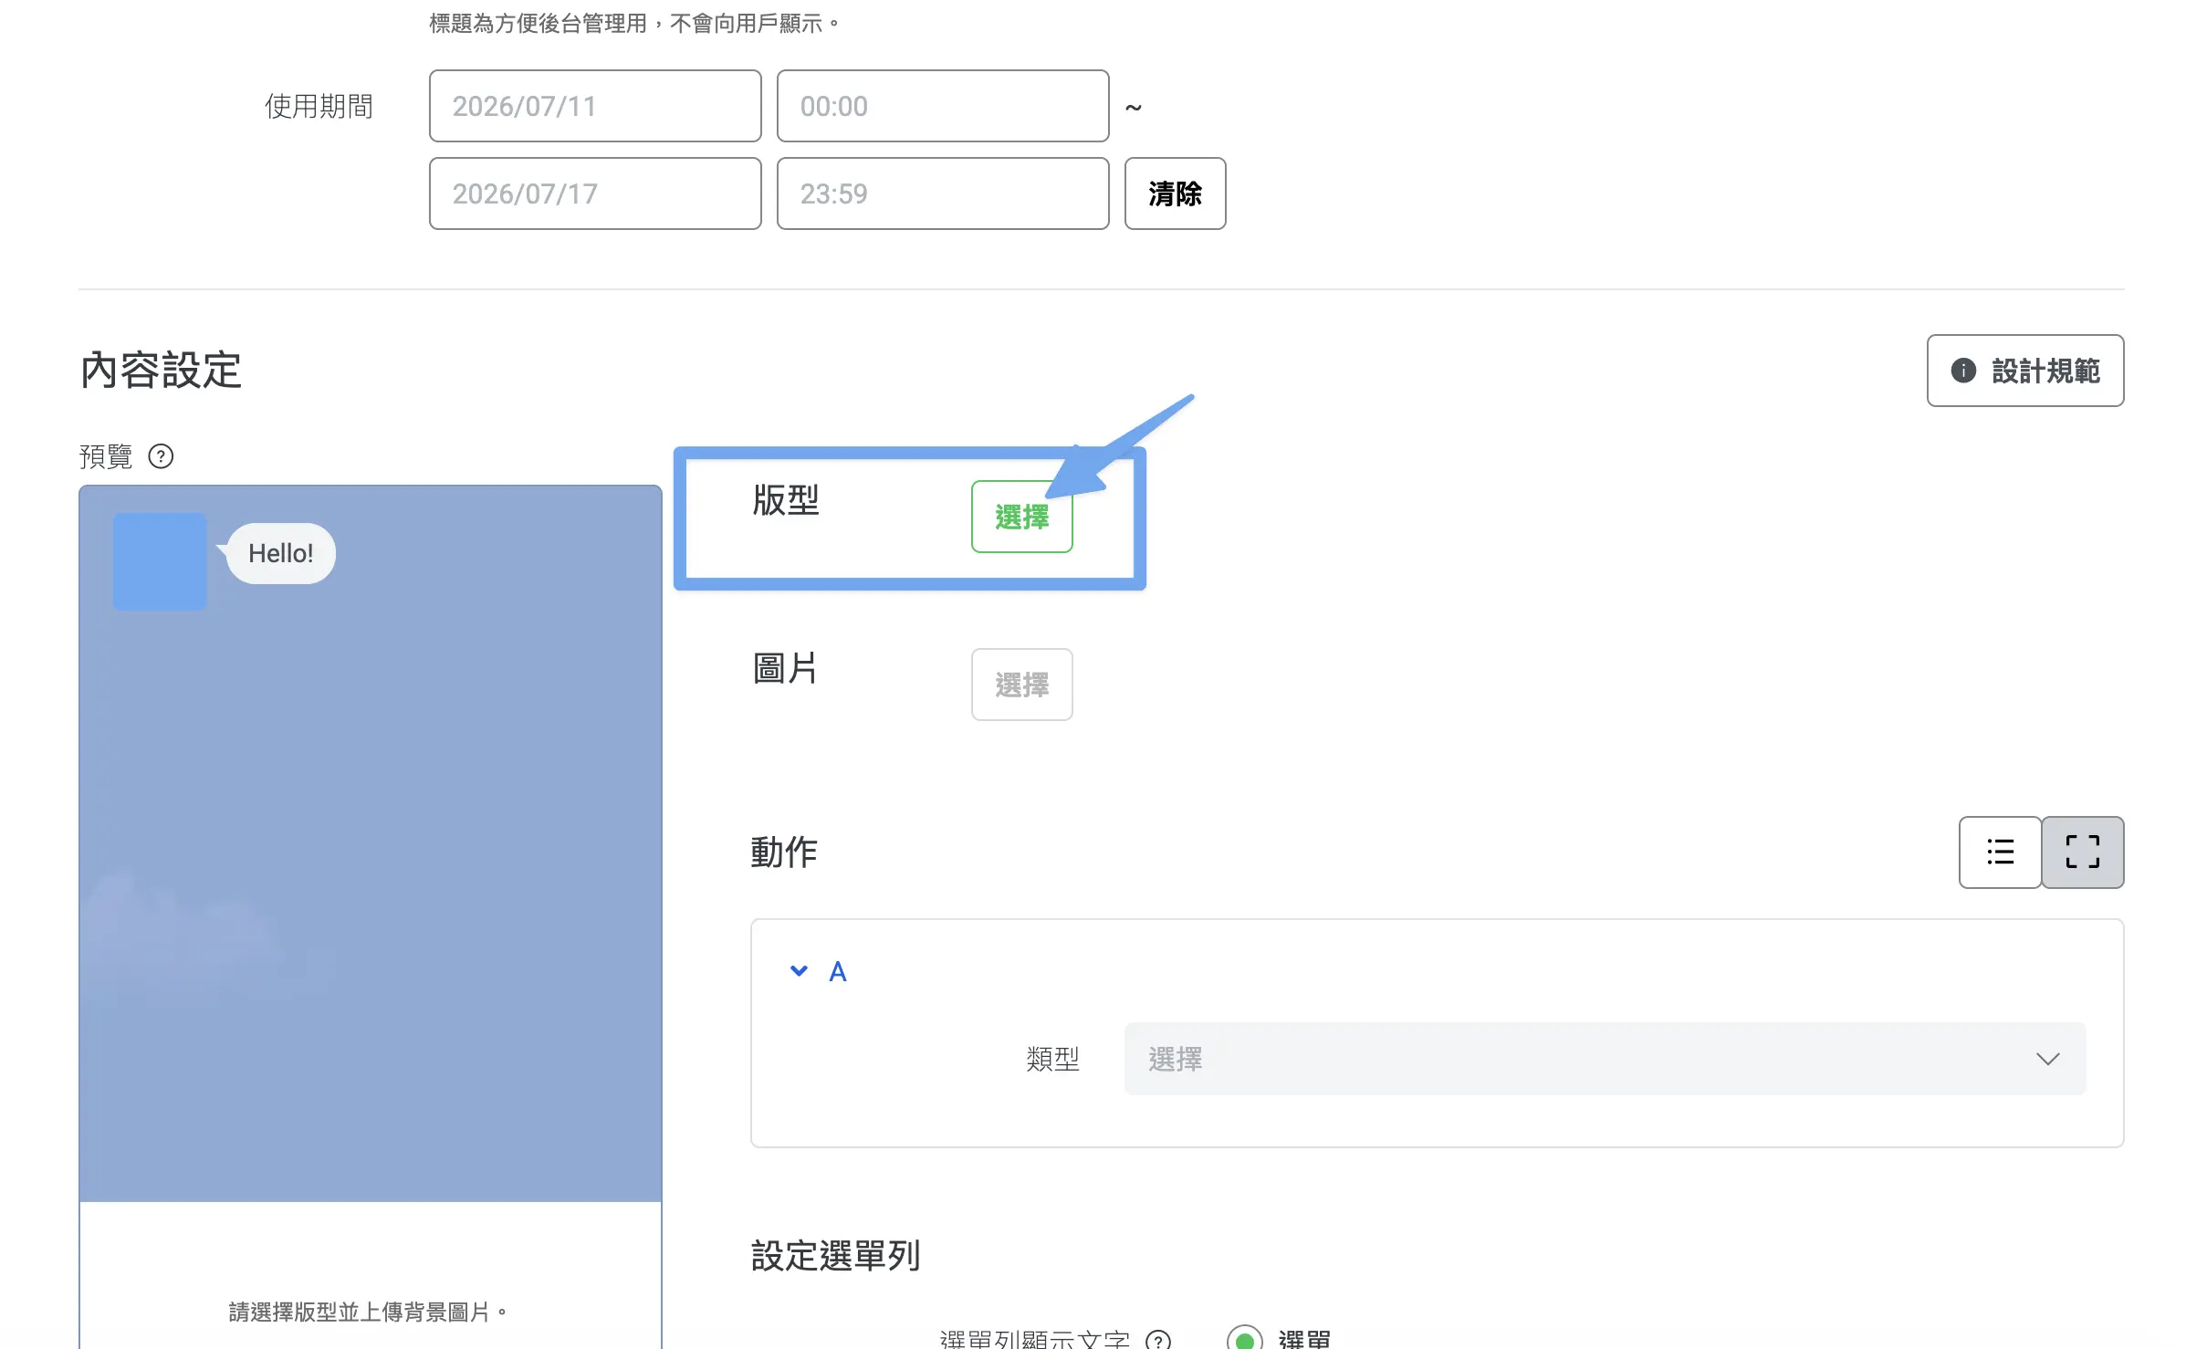Click help icon beside 選單列顯示文字
The width and height of the screenshot is (2207, 1349).
coord(1157,1339)
